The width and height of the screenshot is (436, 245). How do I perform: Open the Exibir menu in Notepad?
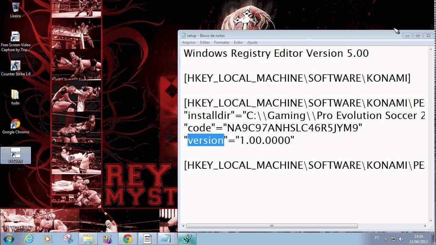[x=238, y=43]
